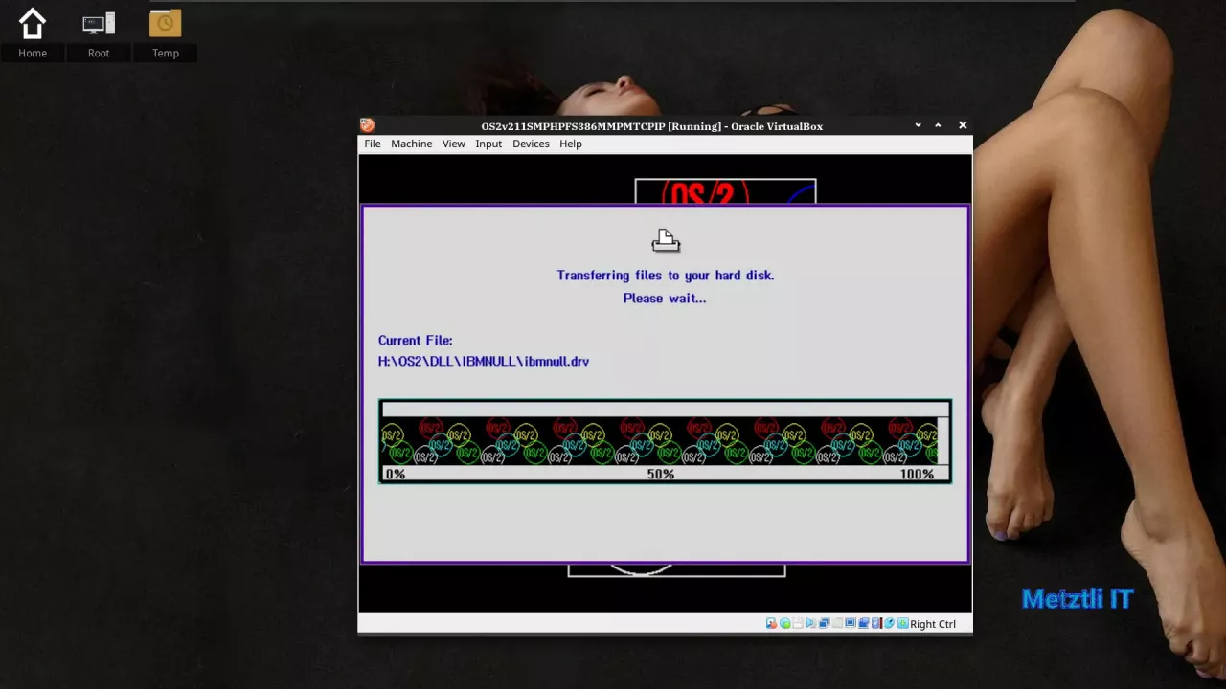Image resolution: width=1226 pixels, height=689 pixels.
Task: Click the monitor display status icon
Action: coord(851,623)
